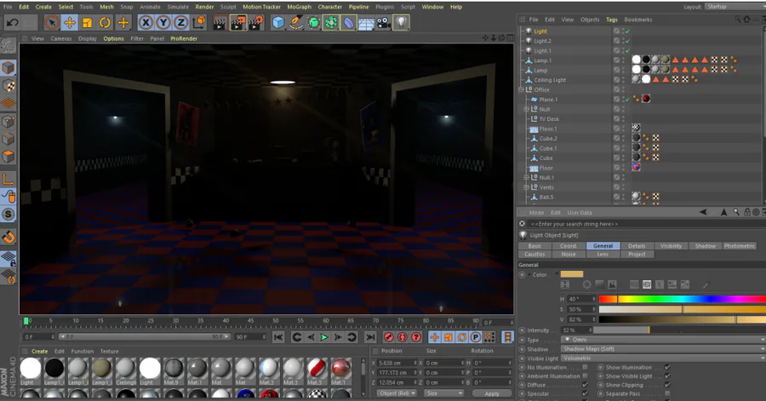This screenshot has height=401, width=766.
Task: Click the Camera object icon
Action: point(384,22)
